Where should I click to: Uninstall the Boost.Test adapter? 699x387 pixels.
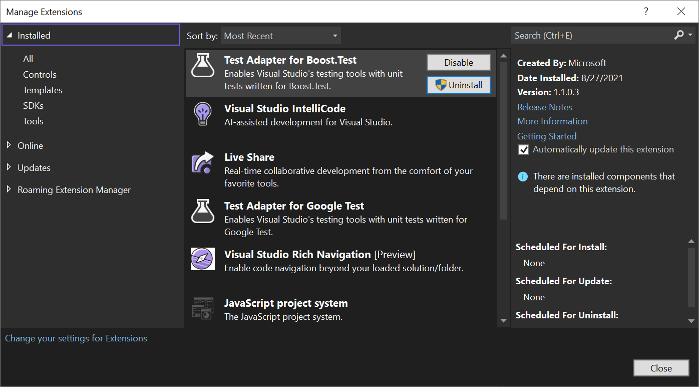coord(458,85)
